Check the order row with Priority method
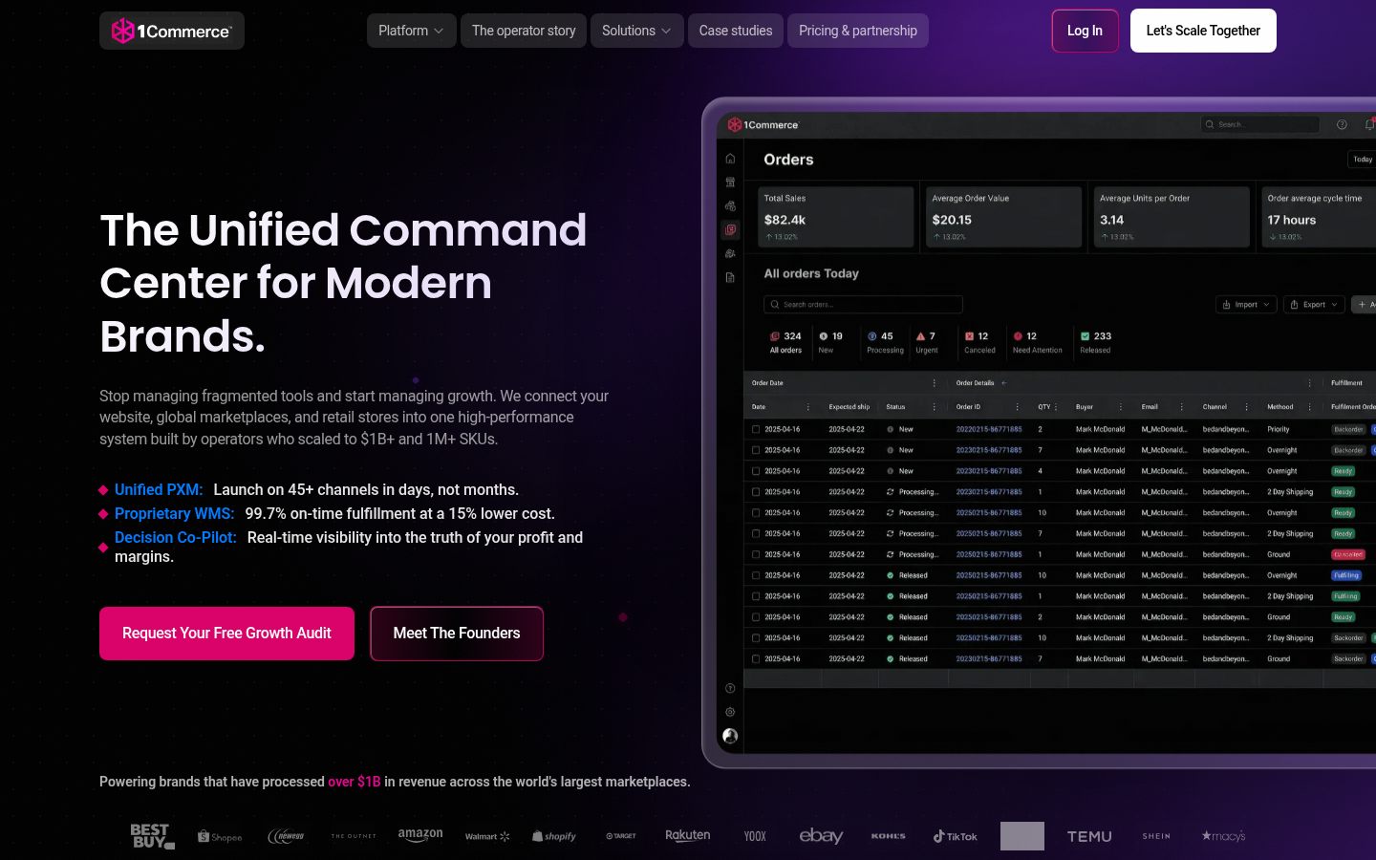The height and width of the screenshot is (860, 1376). tap(756, 430)
